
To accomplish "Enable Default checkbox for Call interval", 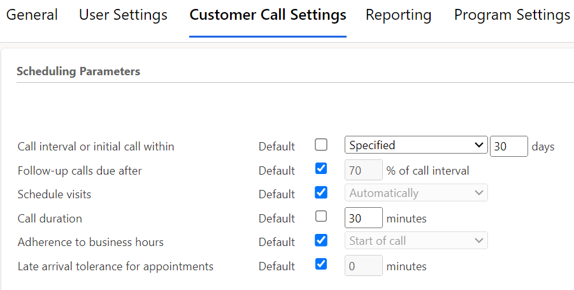I will [321, 145].
